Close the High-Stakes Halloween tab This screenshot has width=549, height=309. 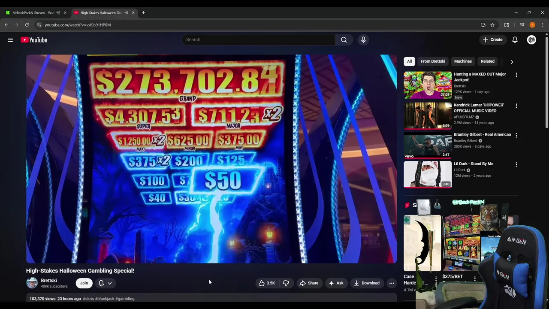pyautogui.click(x=133, y=12)
